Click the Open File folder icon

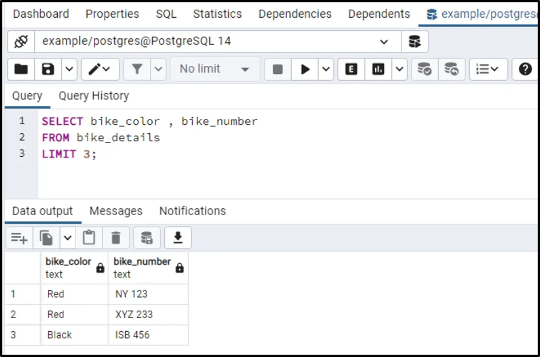tap(21, 69)
